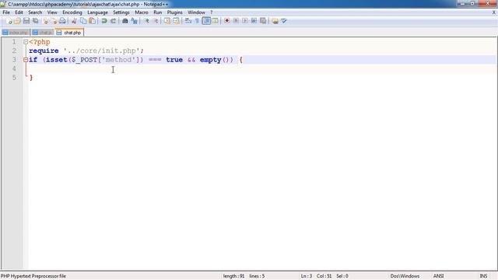Print the document using printer icon

point(62,21)
